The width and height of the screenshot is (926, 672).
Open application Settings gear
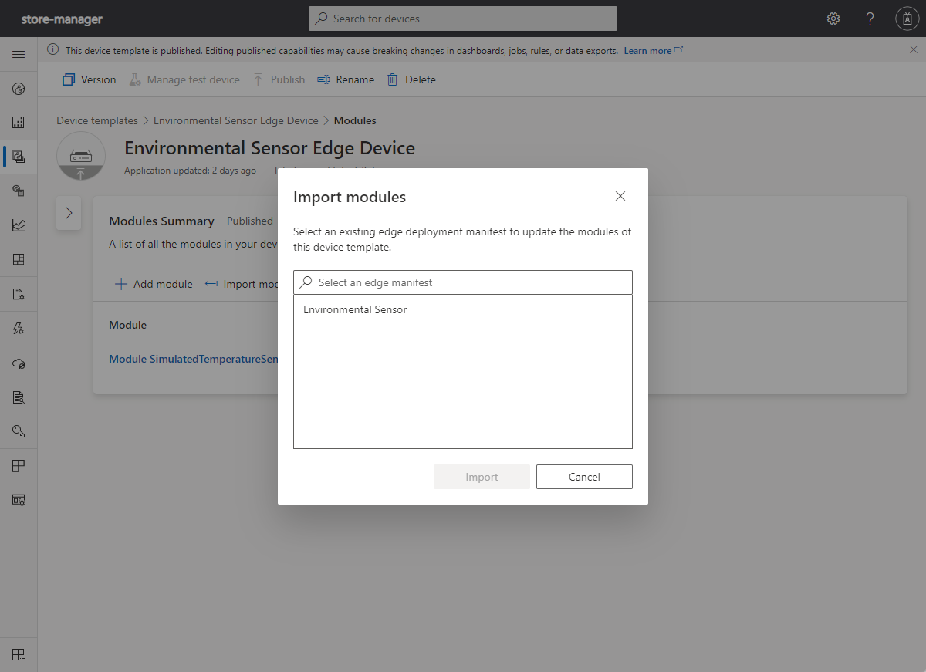pyautogui.click(x=833, y=18)
